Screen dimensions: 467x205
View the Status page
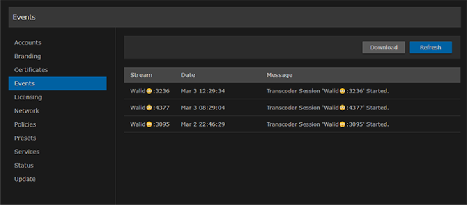[23, 166]
